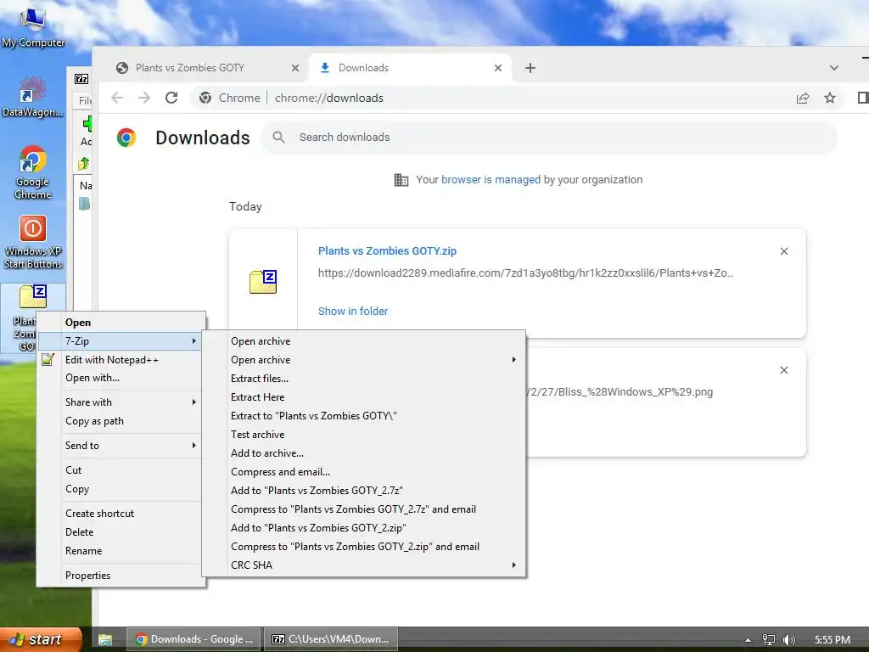
Task: Click 7-Zip window title icon
Action: point(81,79)
